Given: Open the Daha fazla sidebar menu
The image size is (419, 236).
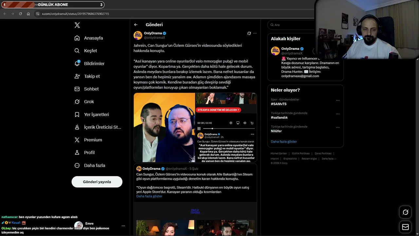Looking at the screenshot, I should [90, 166].
